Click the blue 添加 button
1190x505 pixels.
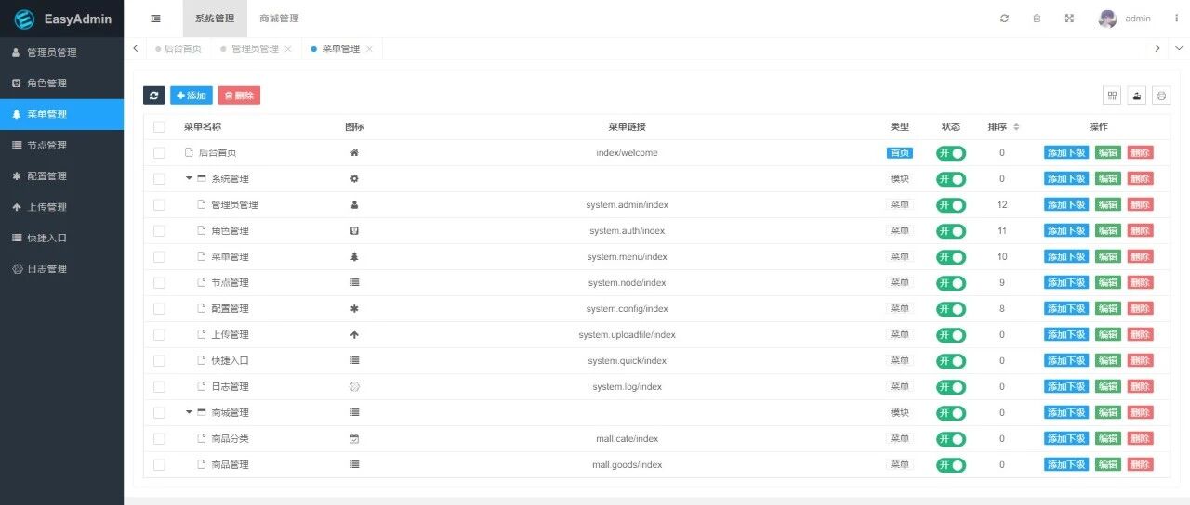pos(192,96)
